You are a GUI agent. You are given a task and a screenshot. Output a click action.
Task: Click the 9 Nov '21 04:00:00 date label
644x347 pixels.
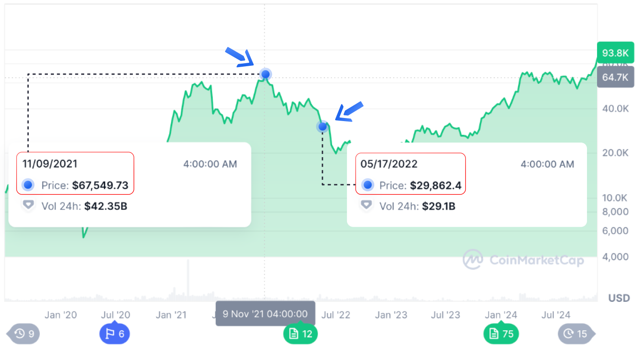265,314
